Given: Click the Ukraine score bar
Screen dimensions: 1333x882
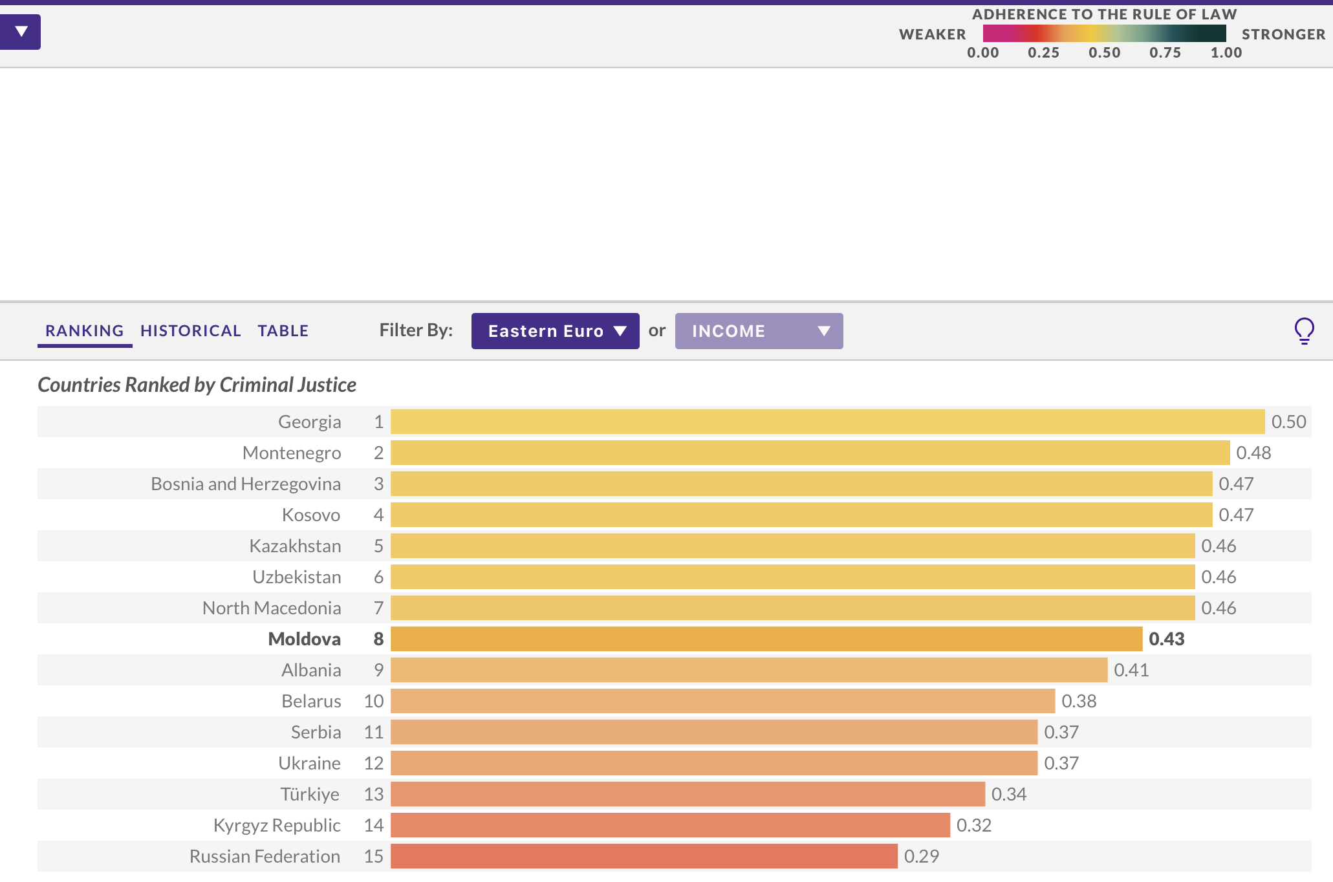Looking at the screenshot, I should point(713,763).
